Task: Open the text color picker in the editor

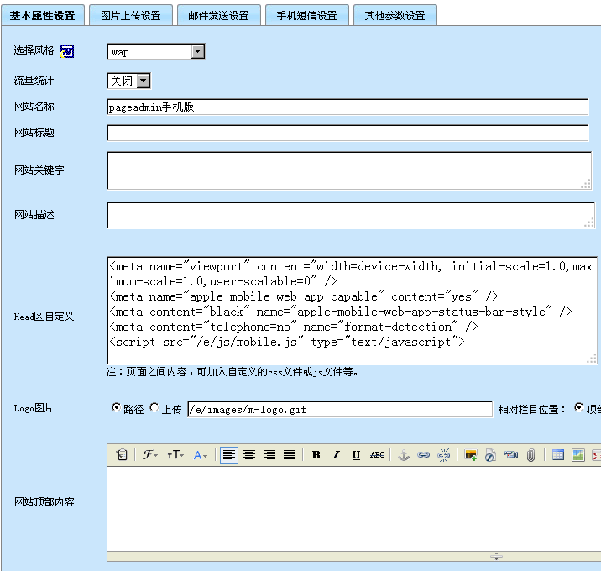Action: 201,455
